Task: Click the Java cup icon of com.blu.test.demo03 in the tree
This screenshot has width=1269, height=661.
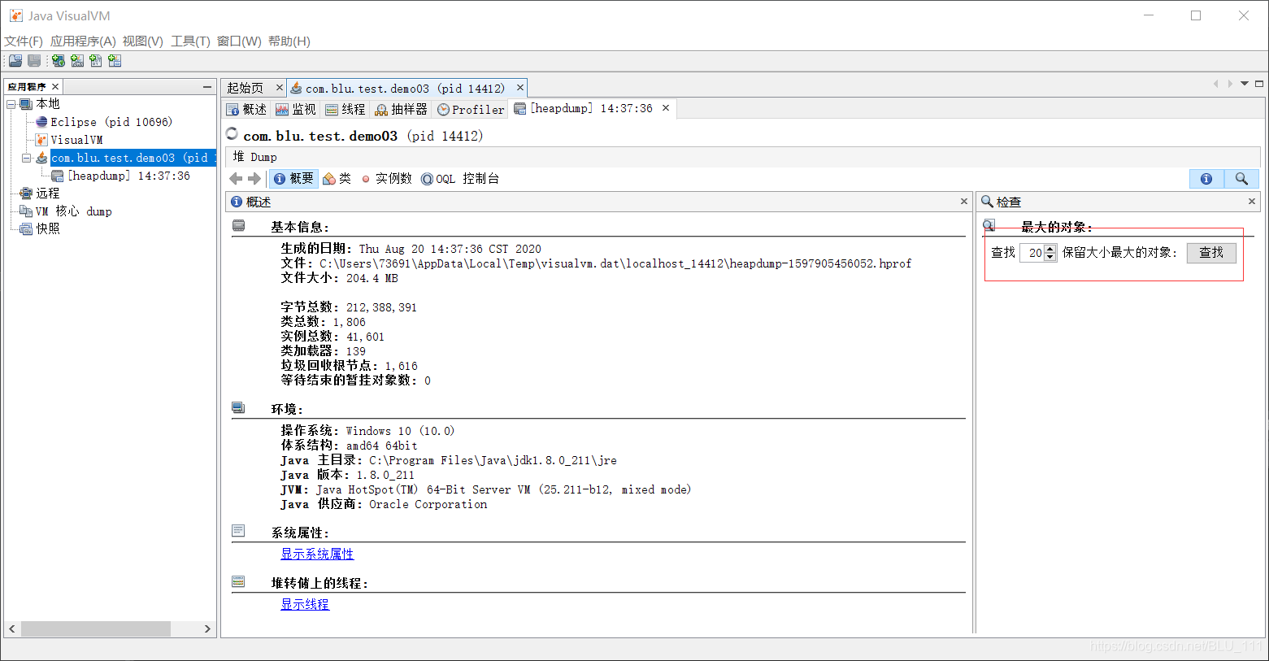Action: (41, 158)
